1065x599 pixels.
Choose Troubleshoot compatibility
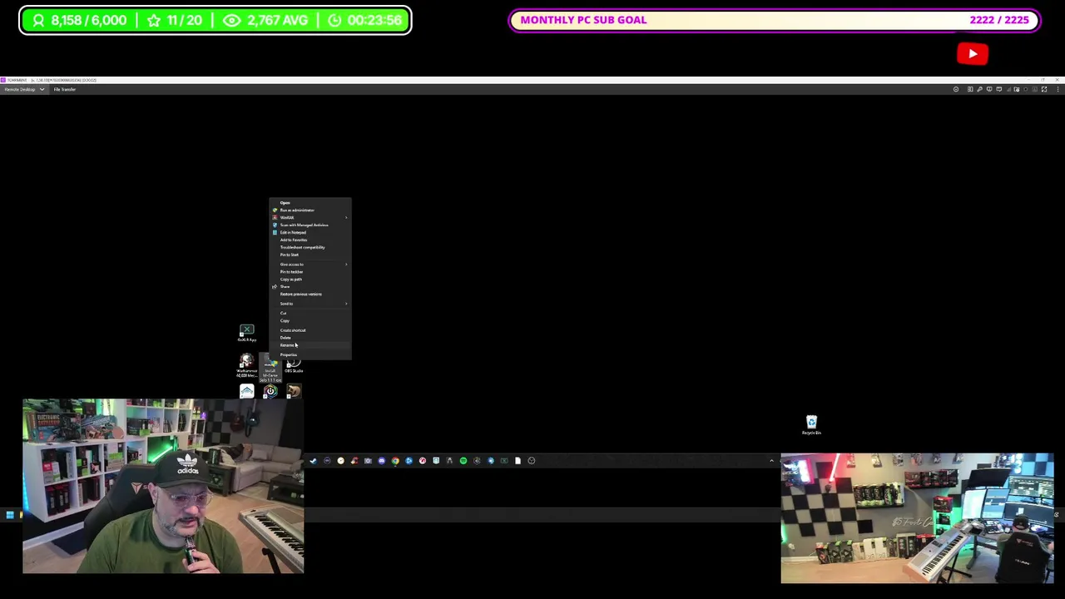coord(310,248)
